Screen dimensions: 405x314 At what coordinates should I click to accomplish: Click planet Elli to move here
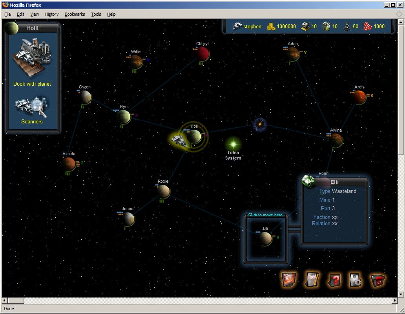[x=266, y=238]
